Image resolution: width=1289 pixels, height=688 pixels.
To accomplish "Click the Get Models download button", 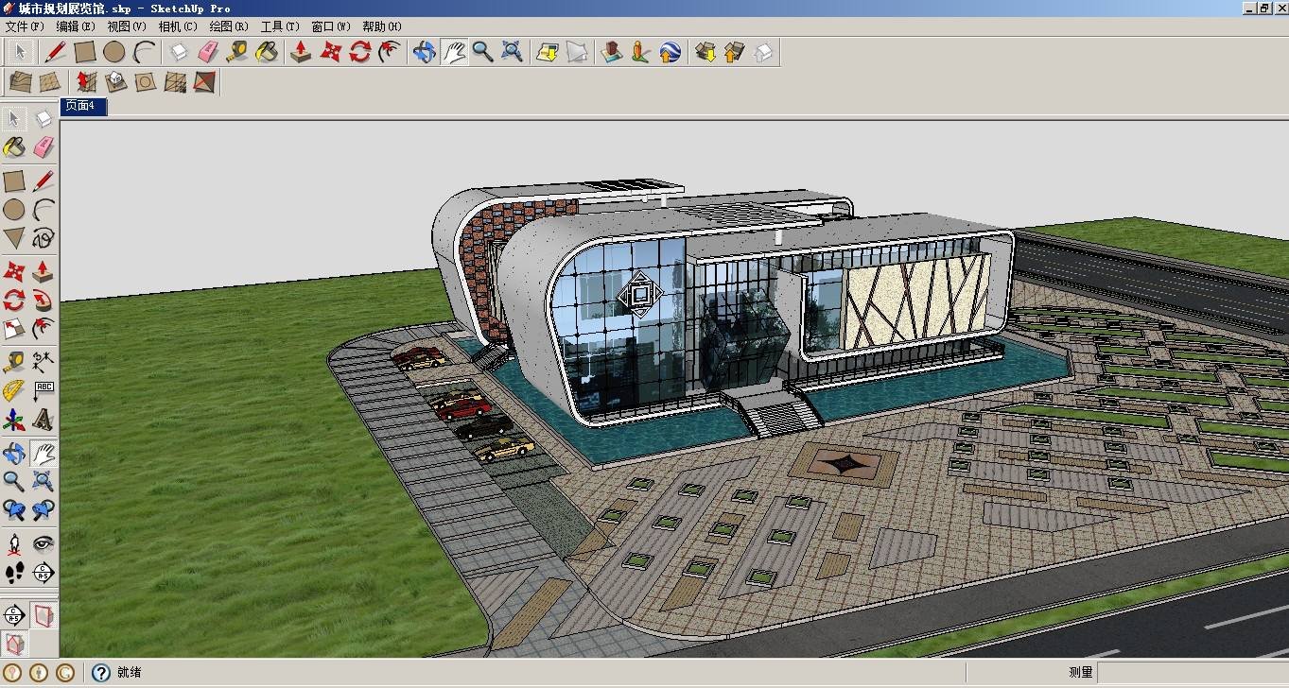I will 705,52.
